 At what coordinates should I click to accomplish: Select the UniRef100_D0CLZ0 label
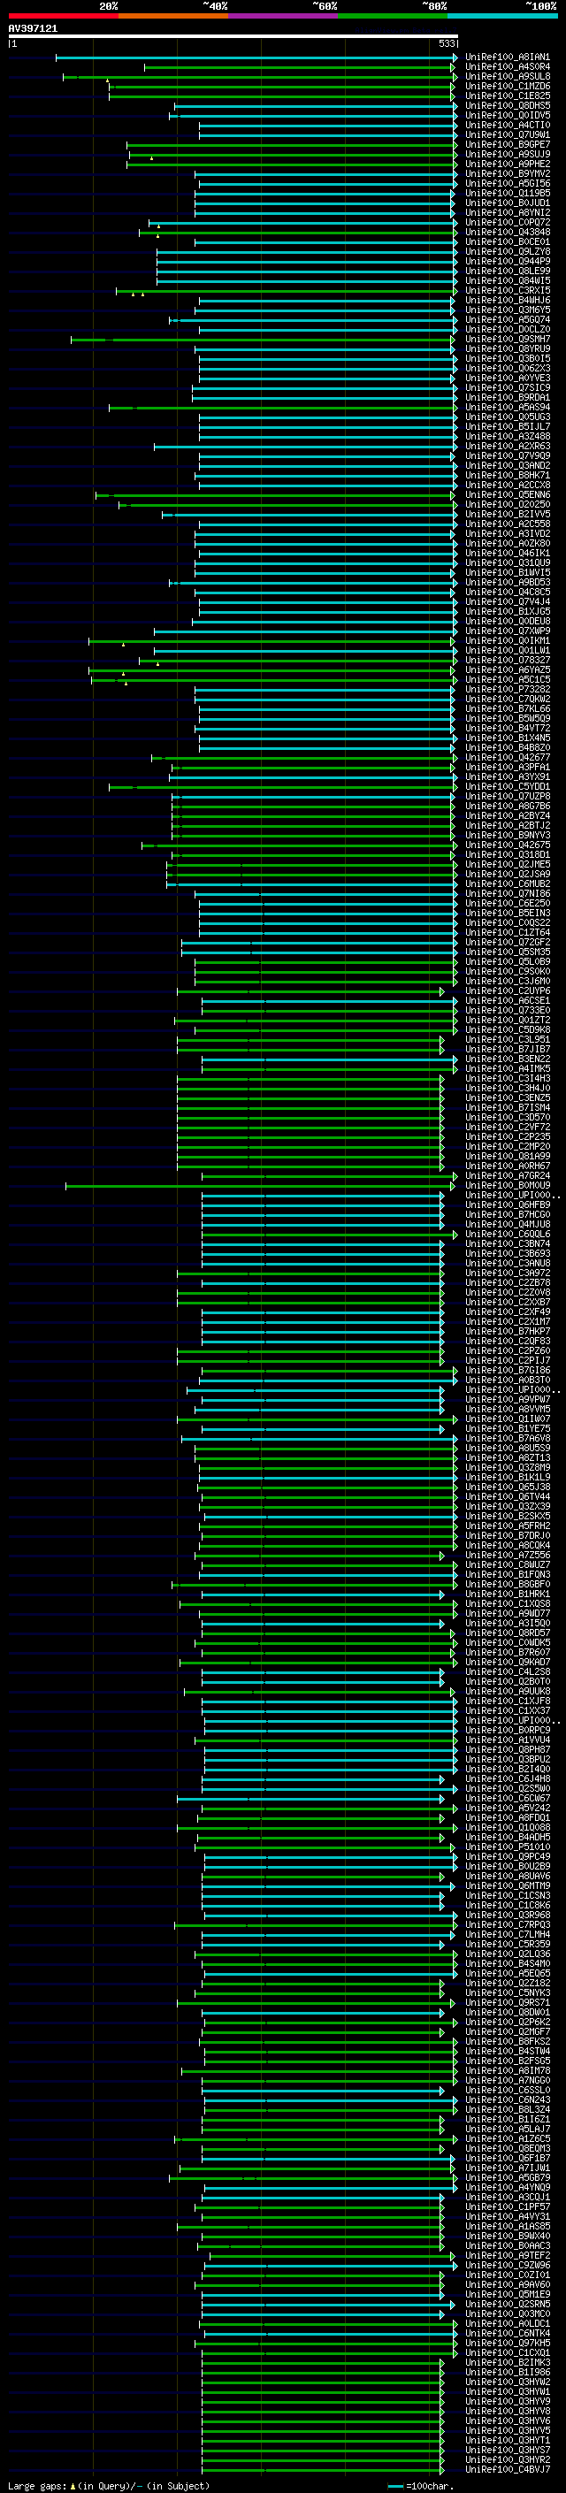[x=507, y=329]
